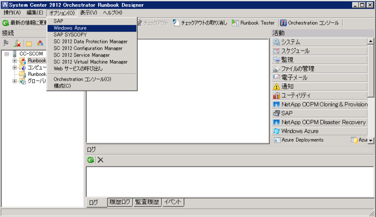
Task: Select the Azure Deployments activity
Action: click(299, 140)
